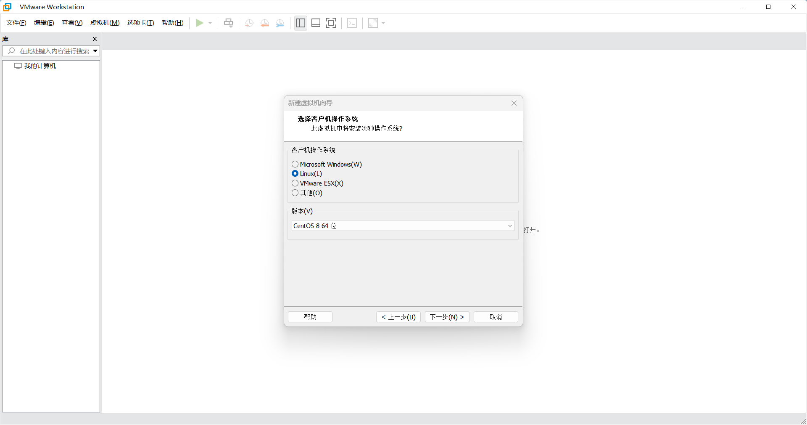Select the VMware ESX(X) radio button
The height and width of the screenshot is (425, 807).
point(295,183)
